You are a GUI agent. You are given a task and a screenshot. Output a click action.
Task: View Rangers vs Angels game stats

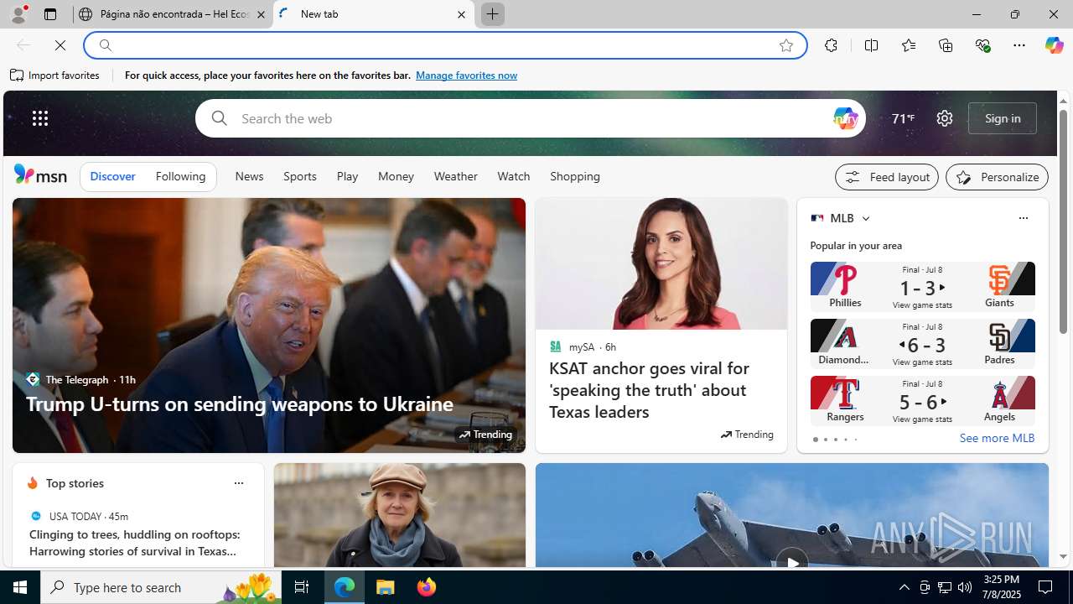(922, 401)
